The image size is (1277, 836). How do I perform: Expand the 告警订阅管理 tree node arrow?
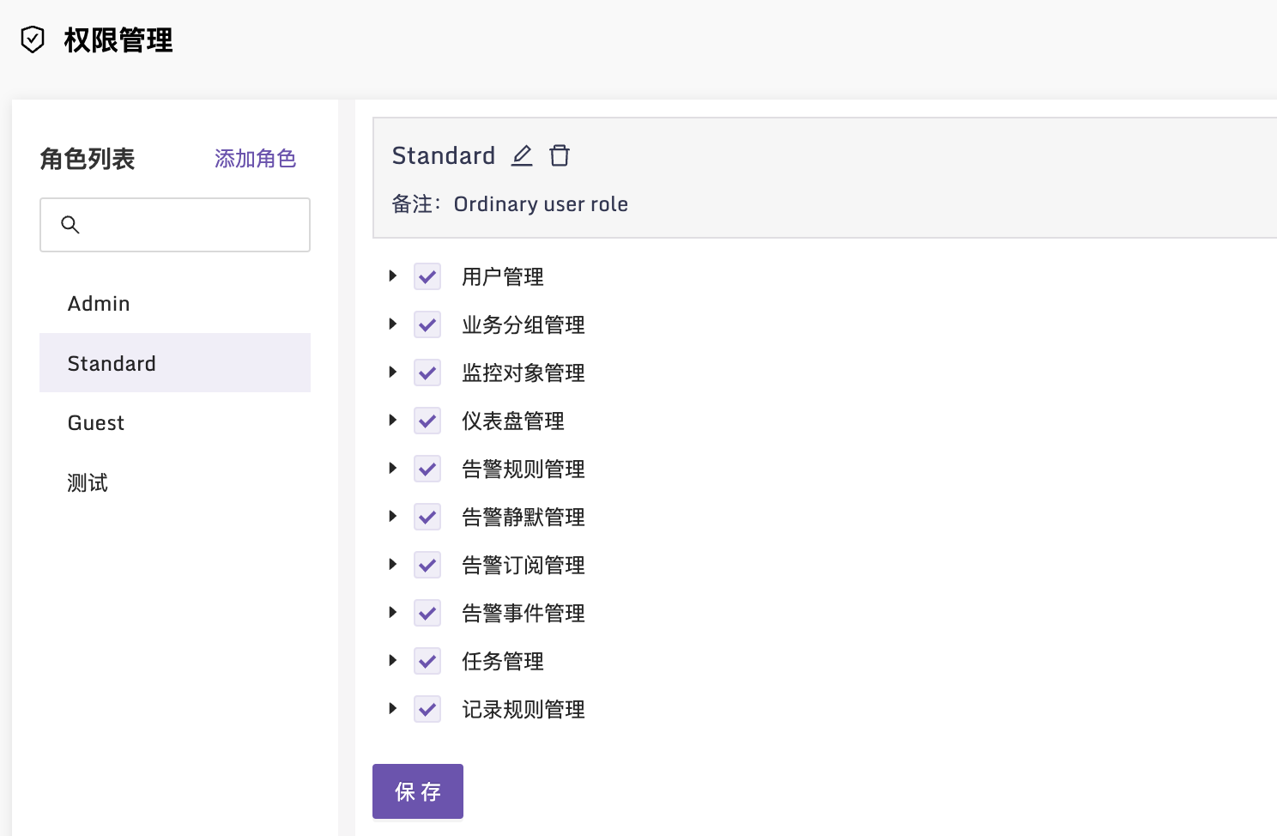point(392,564)
